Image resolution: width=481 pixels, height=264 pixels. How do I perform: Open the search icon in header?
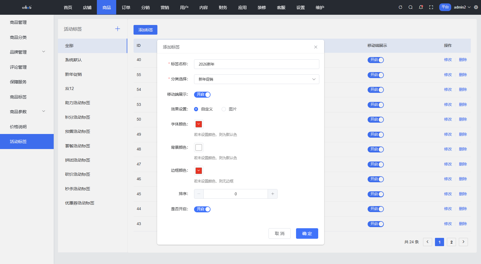click(x=411, y=7)
